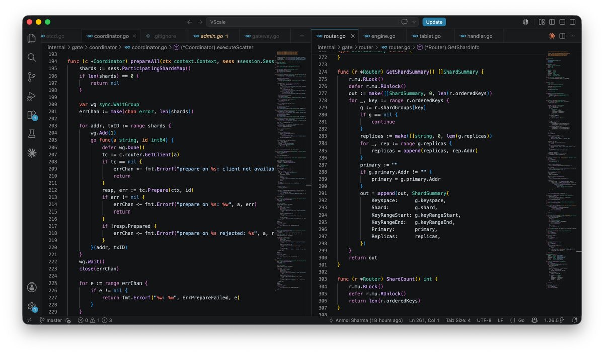The width and height of the screenshot is (604, 354).
Task: Click the sync changes cloud icon
Action: pyautogui.click(x=68, y=320)
